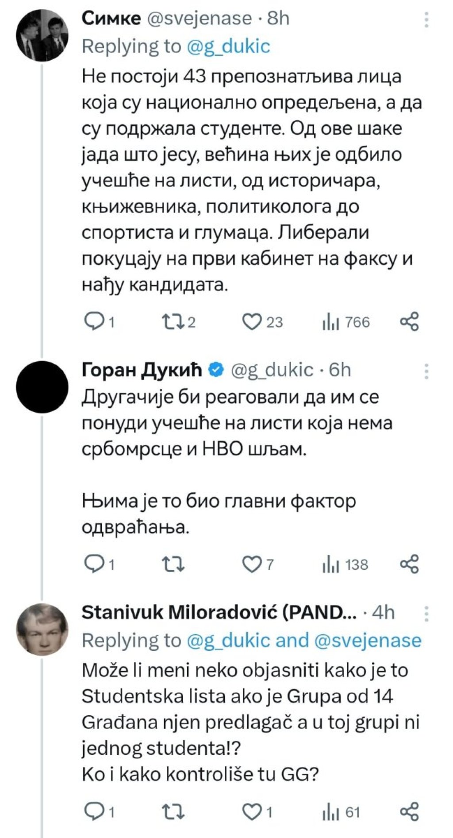View analytics for tweet with 138 views

coord(346,564)
